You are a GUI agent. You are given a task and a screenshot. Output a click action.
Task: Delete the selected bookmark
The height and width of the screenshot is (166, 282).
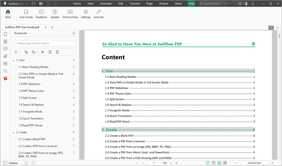(x=50, y=52)
